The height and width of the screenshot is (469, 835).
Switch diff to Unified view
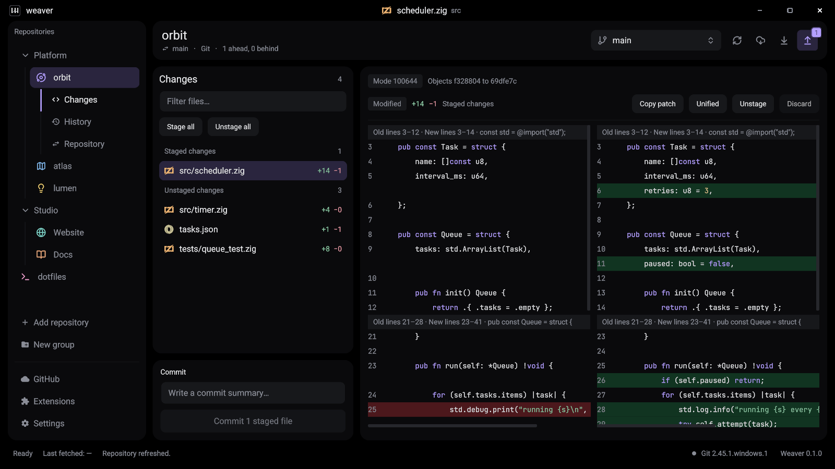pos(708,104)
